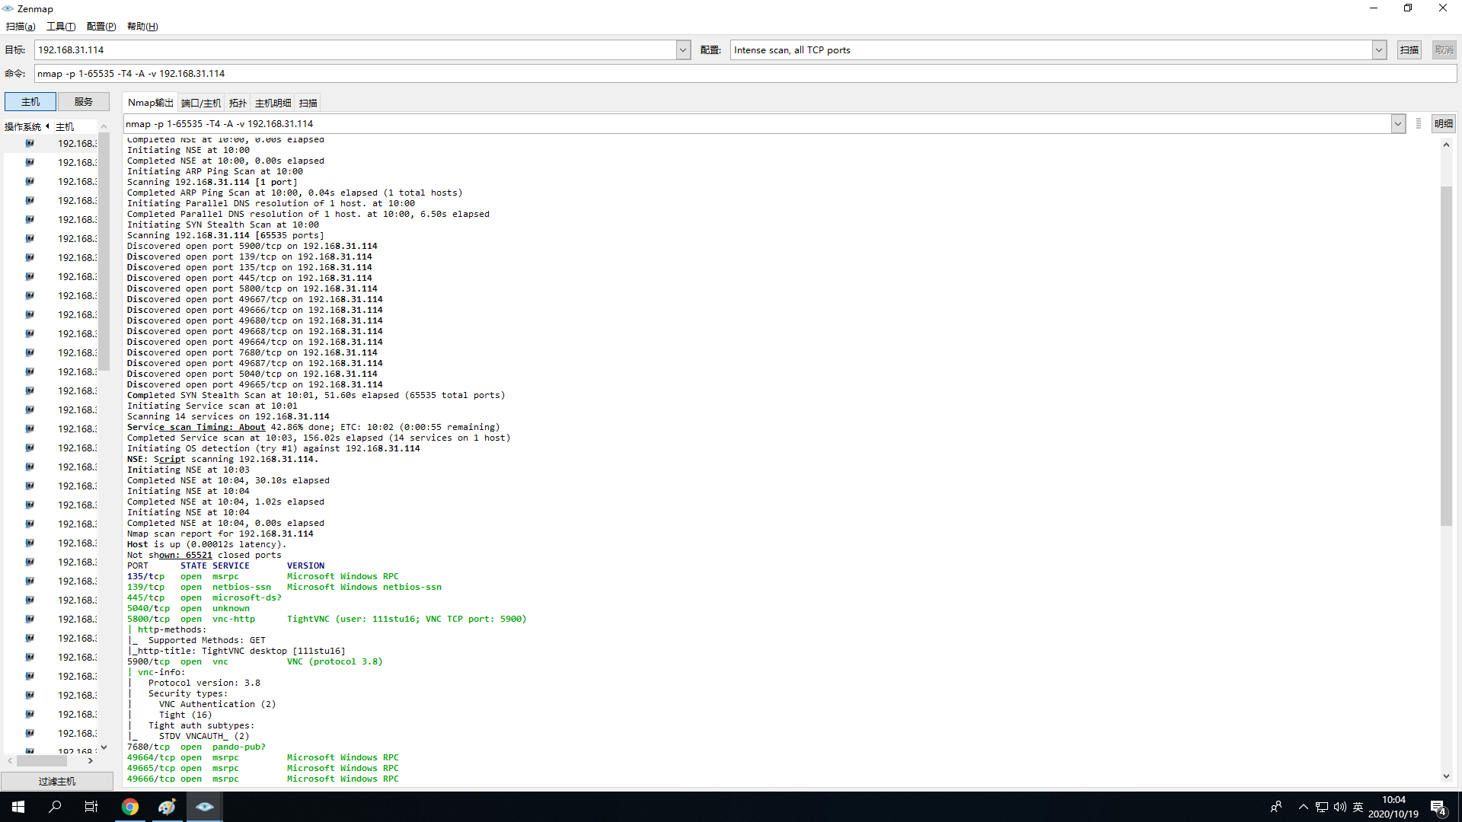Open notification center with 4 alerts
The width and height of the screenshot is (1462, 822).
(1438, 808)
